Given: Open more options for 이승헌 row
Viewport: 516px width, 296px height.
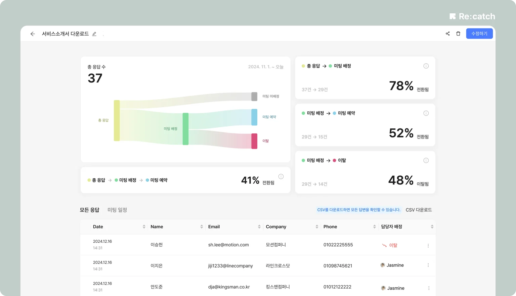Looking at the screenshot, I should (x=428, y=246).
